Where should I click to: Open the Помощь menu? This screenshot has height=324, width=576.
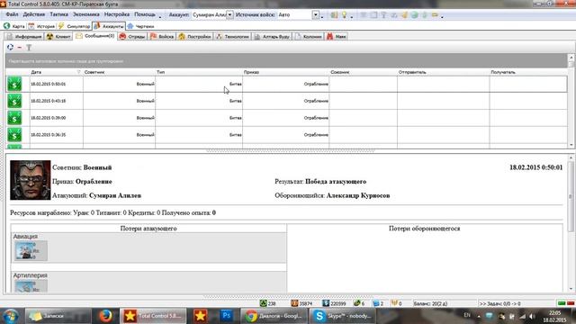[x=145, y=14]
